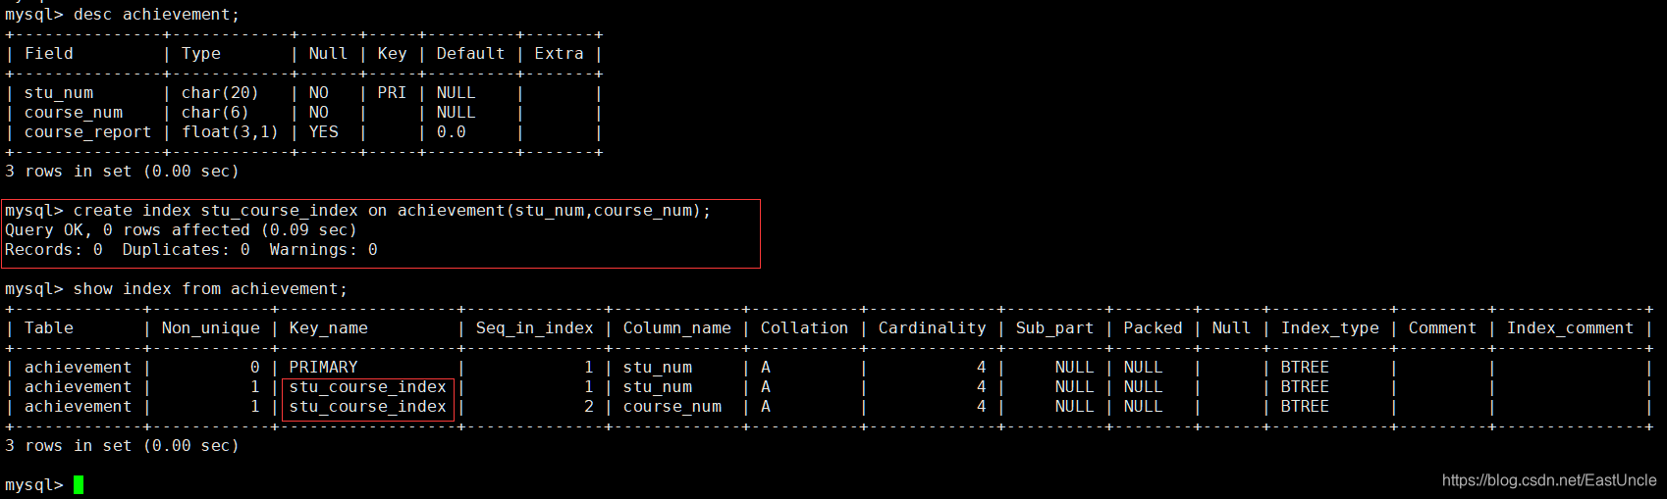Click the 'Sub_part' column header
Image resolution: width=1667 pixels, height=499 pixels.
pos(1054,328)
